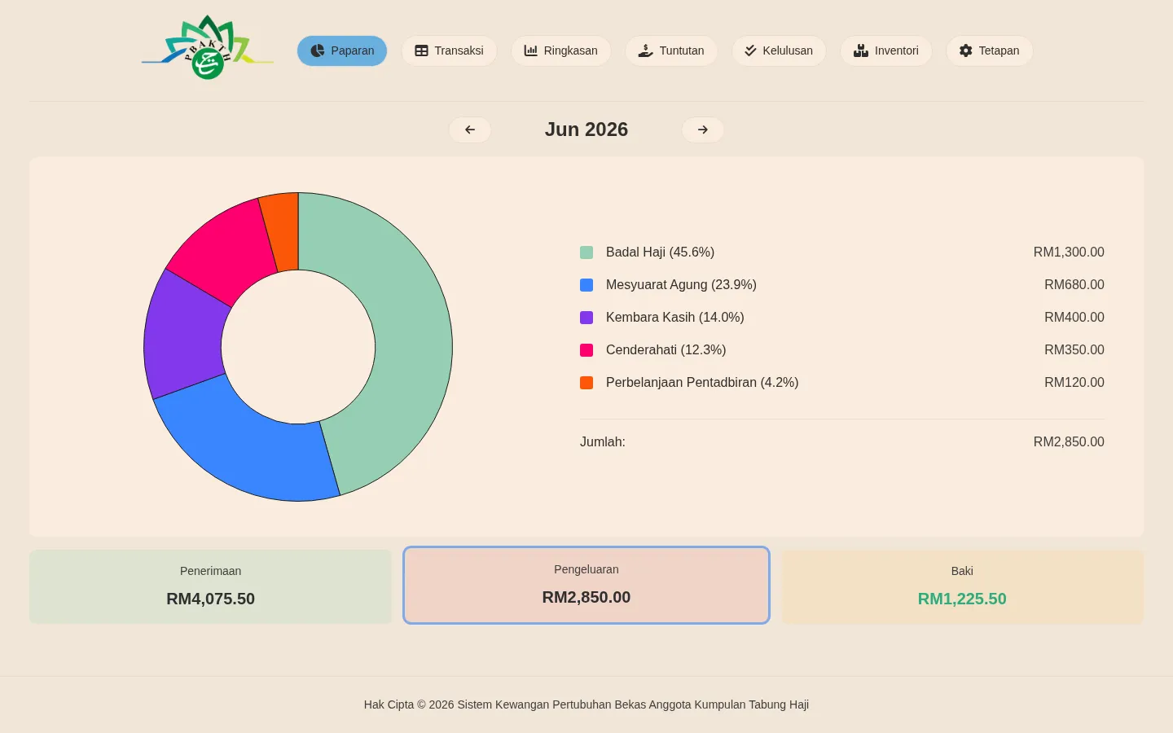Click 'Mesyuarat Agung (23.9%)' legend label
The height and width of the screenshot is (733, 1173).
pyautogui.click(x=681, y=285)
